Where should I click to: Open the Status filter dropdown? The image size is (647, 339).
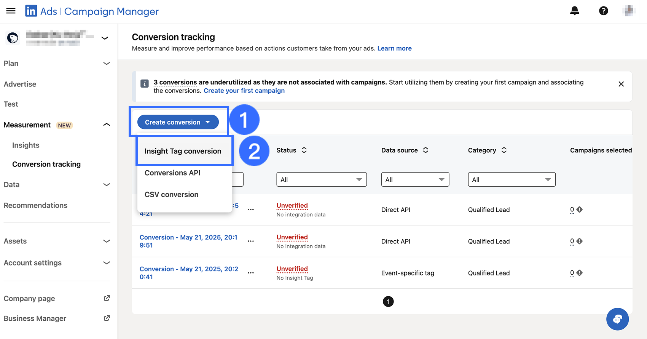tap(321, 179)
